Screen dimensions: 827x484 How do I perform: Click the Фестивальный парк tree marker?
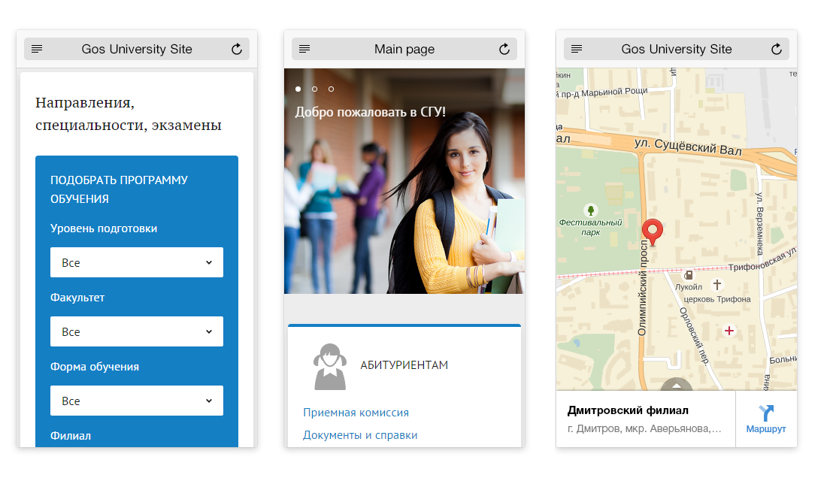pos(590,210)
